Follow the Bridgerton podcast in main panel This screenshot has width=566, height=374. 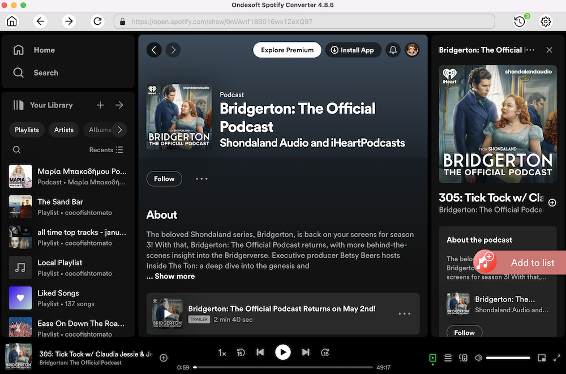[x=164, y=179]
